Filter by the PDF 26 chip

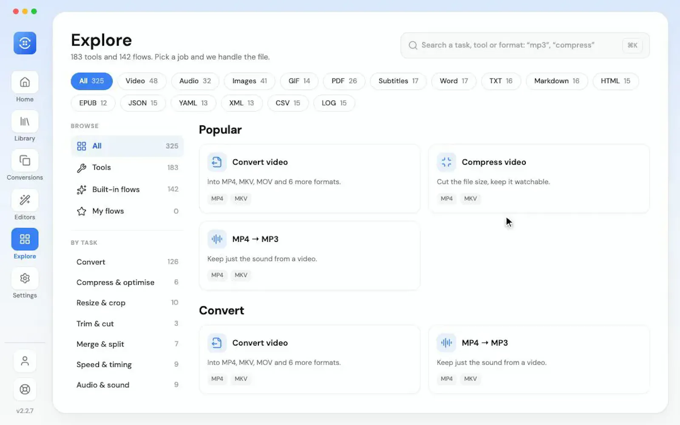coord(344,81)
